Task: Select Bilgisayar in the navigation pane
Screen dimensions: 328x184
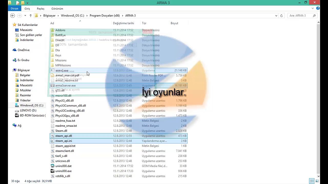Action: (24, 70)
